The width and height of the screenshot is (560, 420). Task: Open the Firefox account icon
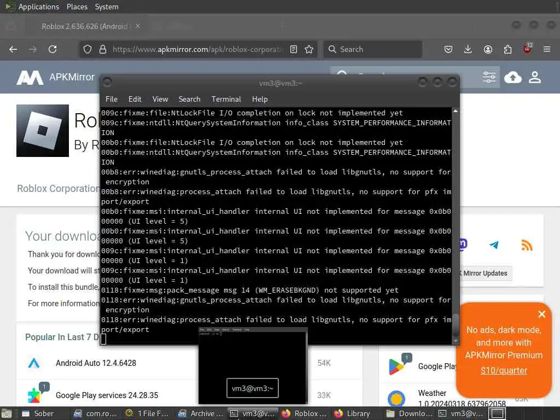[488, 49]
